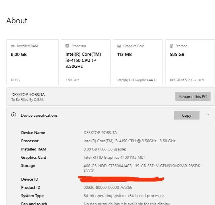The width and height of the screenshot is (215, 205).
Task: Open the Graphics Card 113 MB card
Action: [x=138, y=62]
